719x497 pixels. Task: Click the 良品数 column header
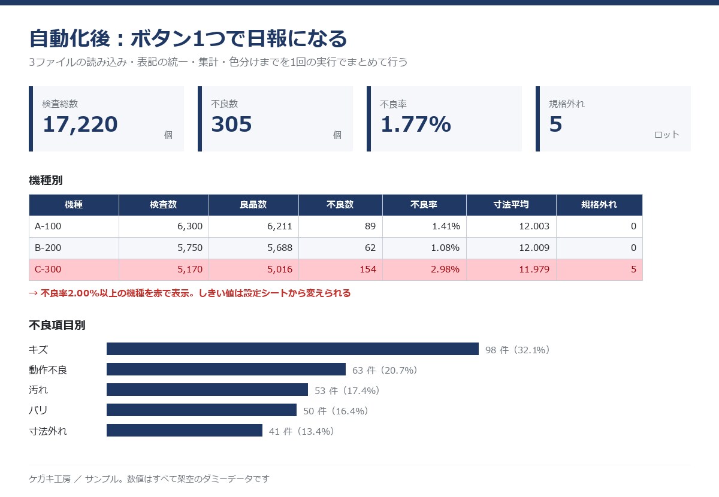[x=253, y=205]
